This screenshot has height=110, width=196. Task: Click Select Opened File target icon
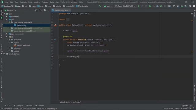pos(36,10)
